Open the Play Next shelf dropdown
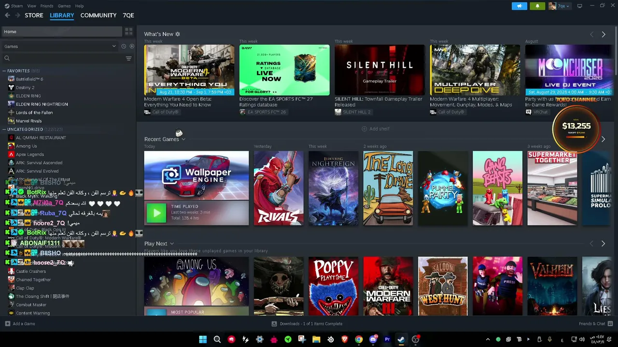 [x=171, y=244]
